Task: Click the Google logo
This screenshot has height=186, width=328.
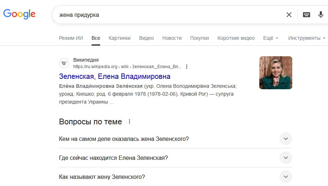Action: pos(19,14)
